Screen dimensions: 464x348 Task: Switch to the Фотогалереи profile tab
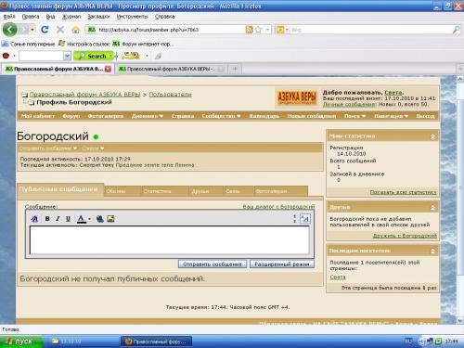coord(280,191)
